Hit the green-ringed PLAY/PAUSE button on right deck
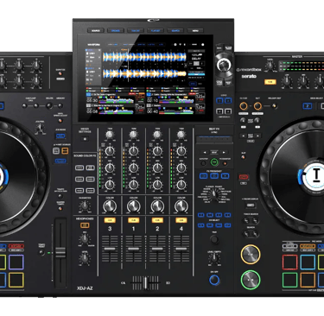324x316 pixels. 251,280
